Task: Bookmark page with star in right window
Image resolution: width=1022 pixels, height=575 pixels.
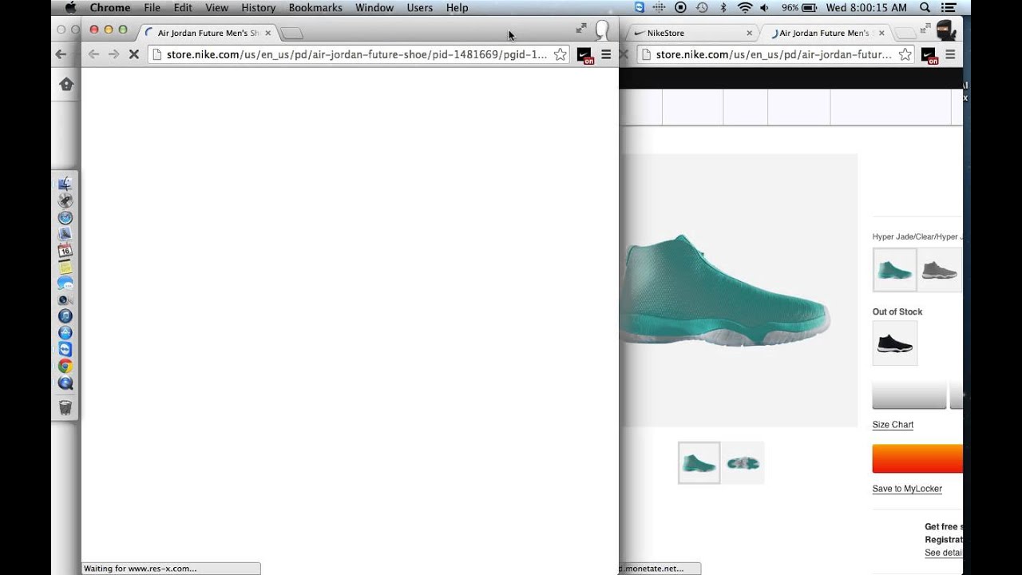Action: 905,54
